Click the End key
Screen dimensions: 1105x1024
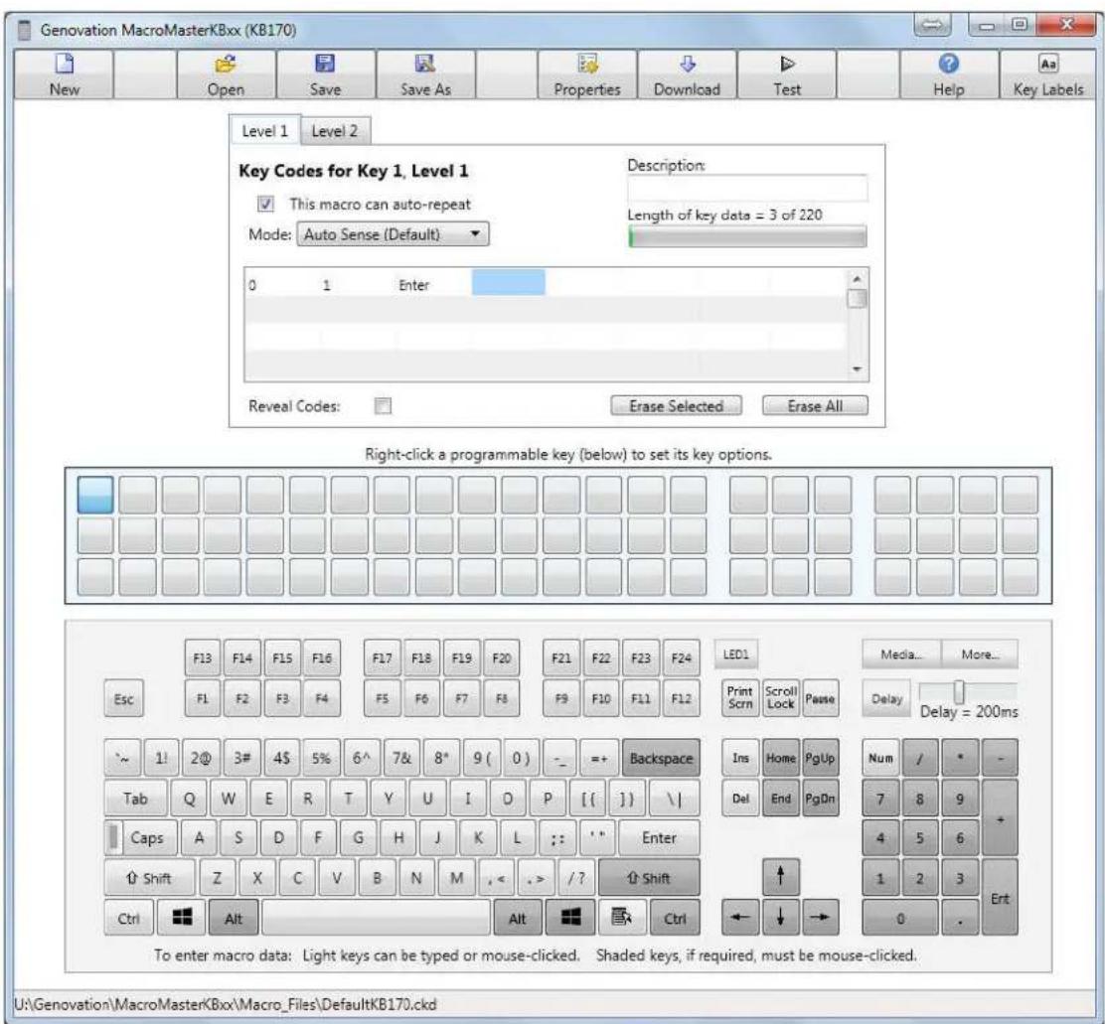(780, 798)
